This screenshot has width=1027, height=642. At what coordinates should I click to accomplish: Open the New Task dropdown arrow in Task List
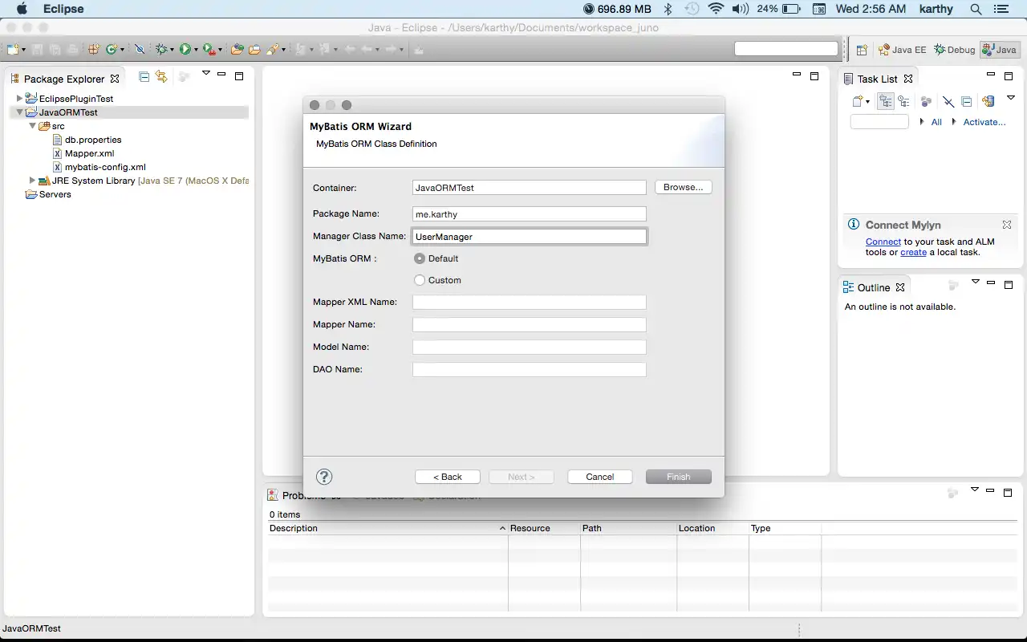pos(867,102)
